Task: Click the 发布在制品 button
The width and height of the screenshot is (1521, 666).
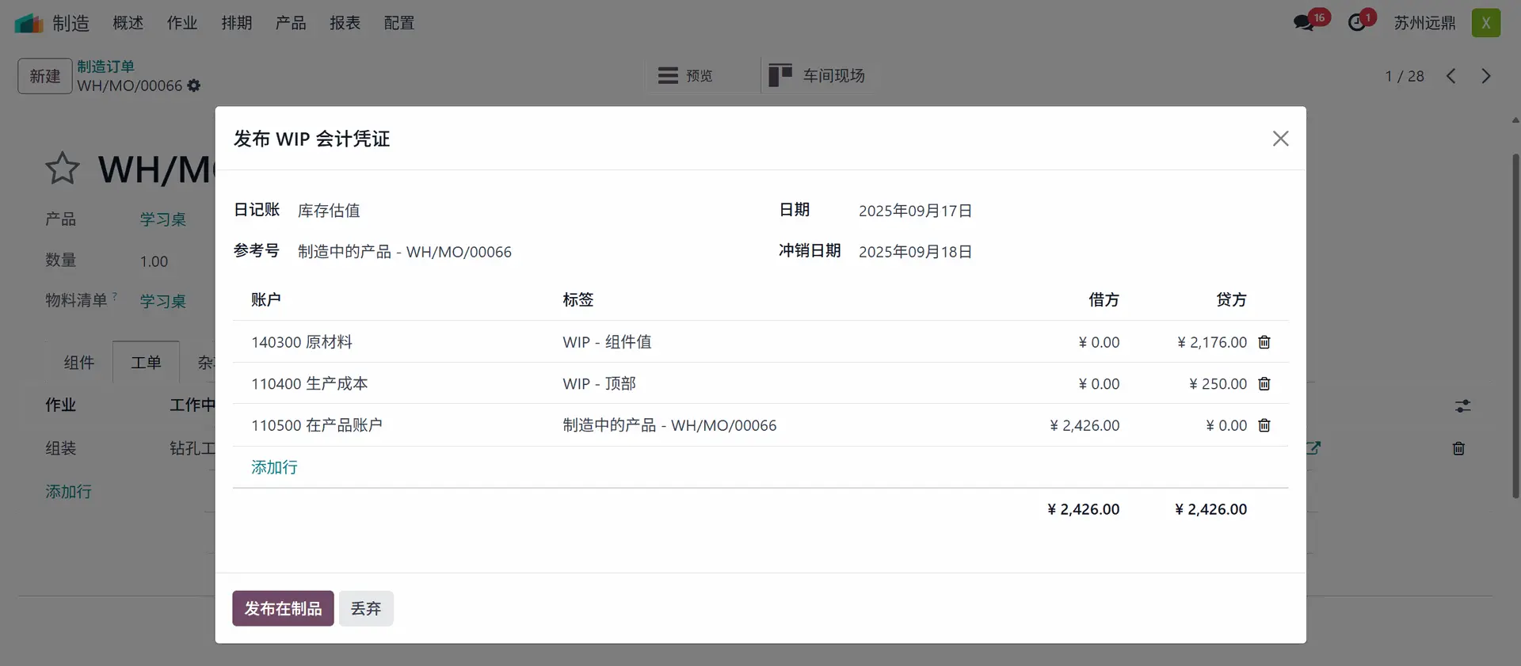Action: [x=283, y=608]
